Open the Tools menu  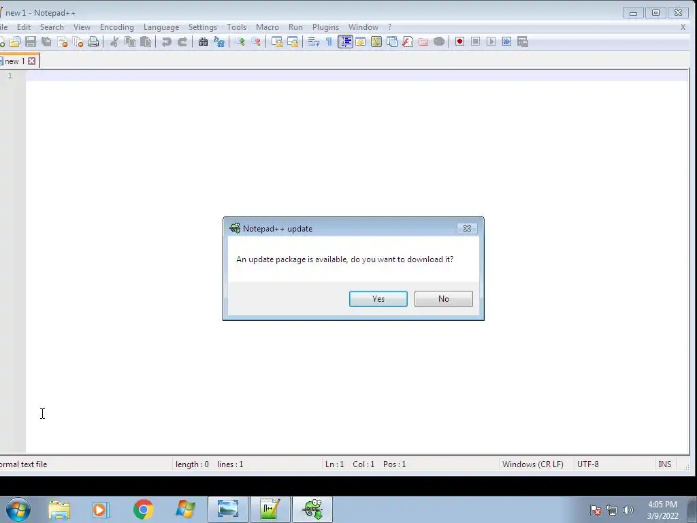point(236,27)
